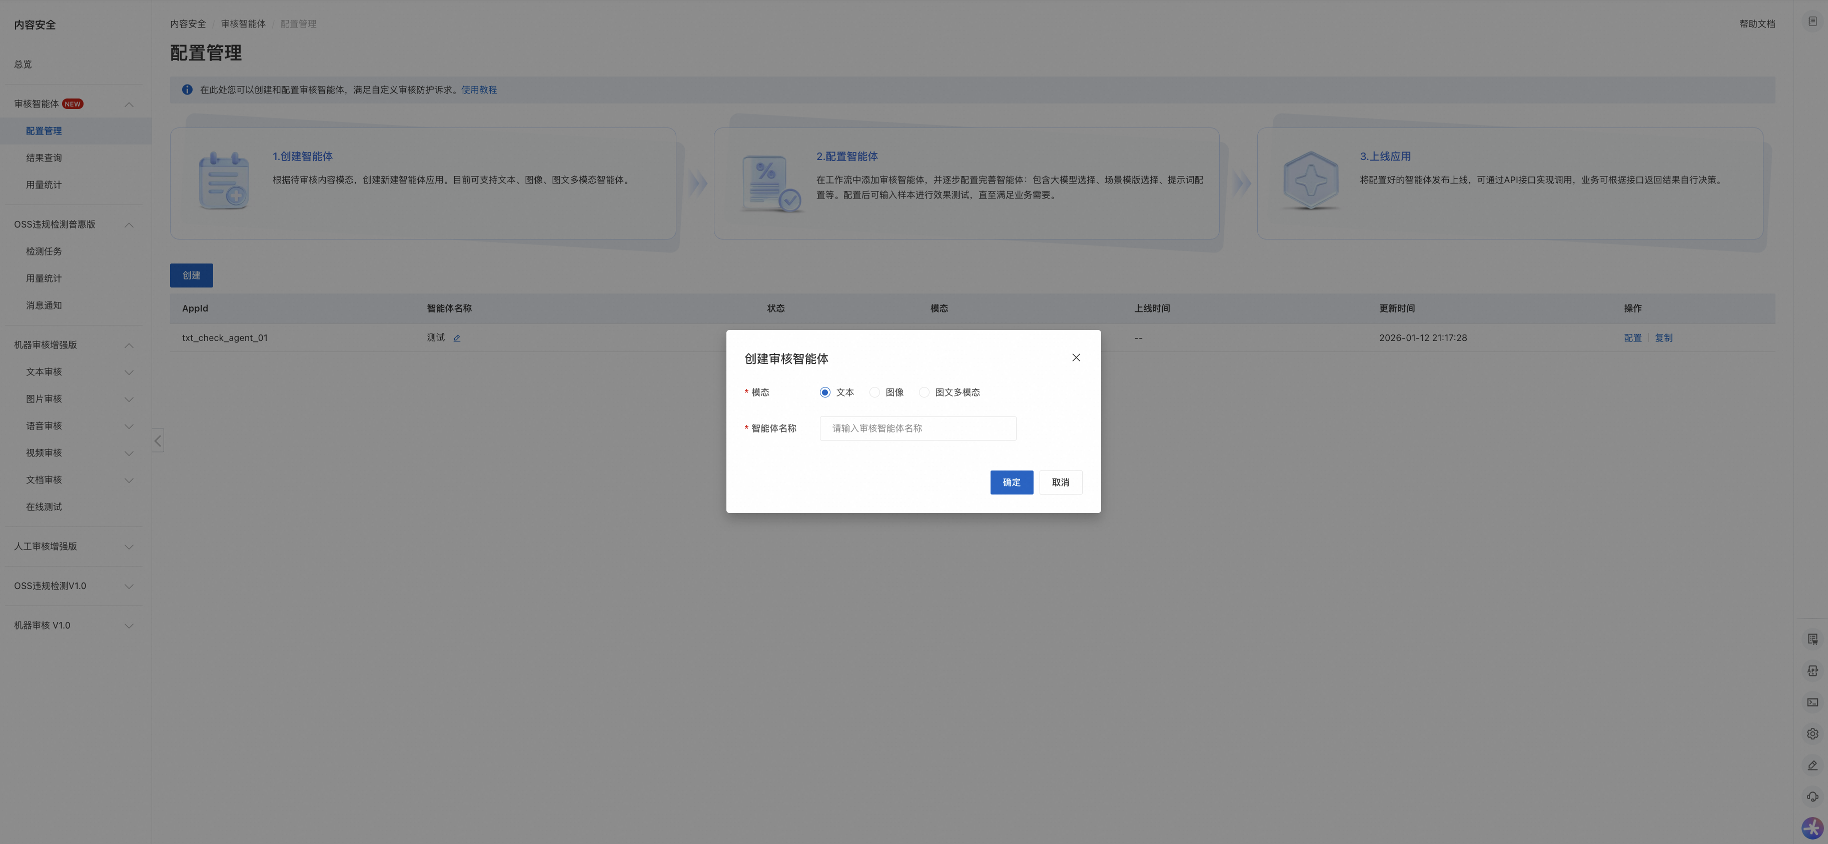The height and width of the screenshot is (844, 1828).
Task: Click the 上线时间 column header
Action: point(1152,308)
